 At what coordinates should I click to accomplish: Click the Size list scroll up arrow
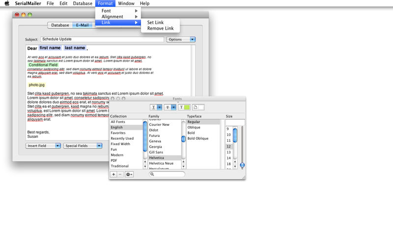click(x=235, y=161)
